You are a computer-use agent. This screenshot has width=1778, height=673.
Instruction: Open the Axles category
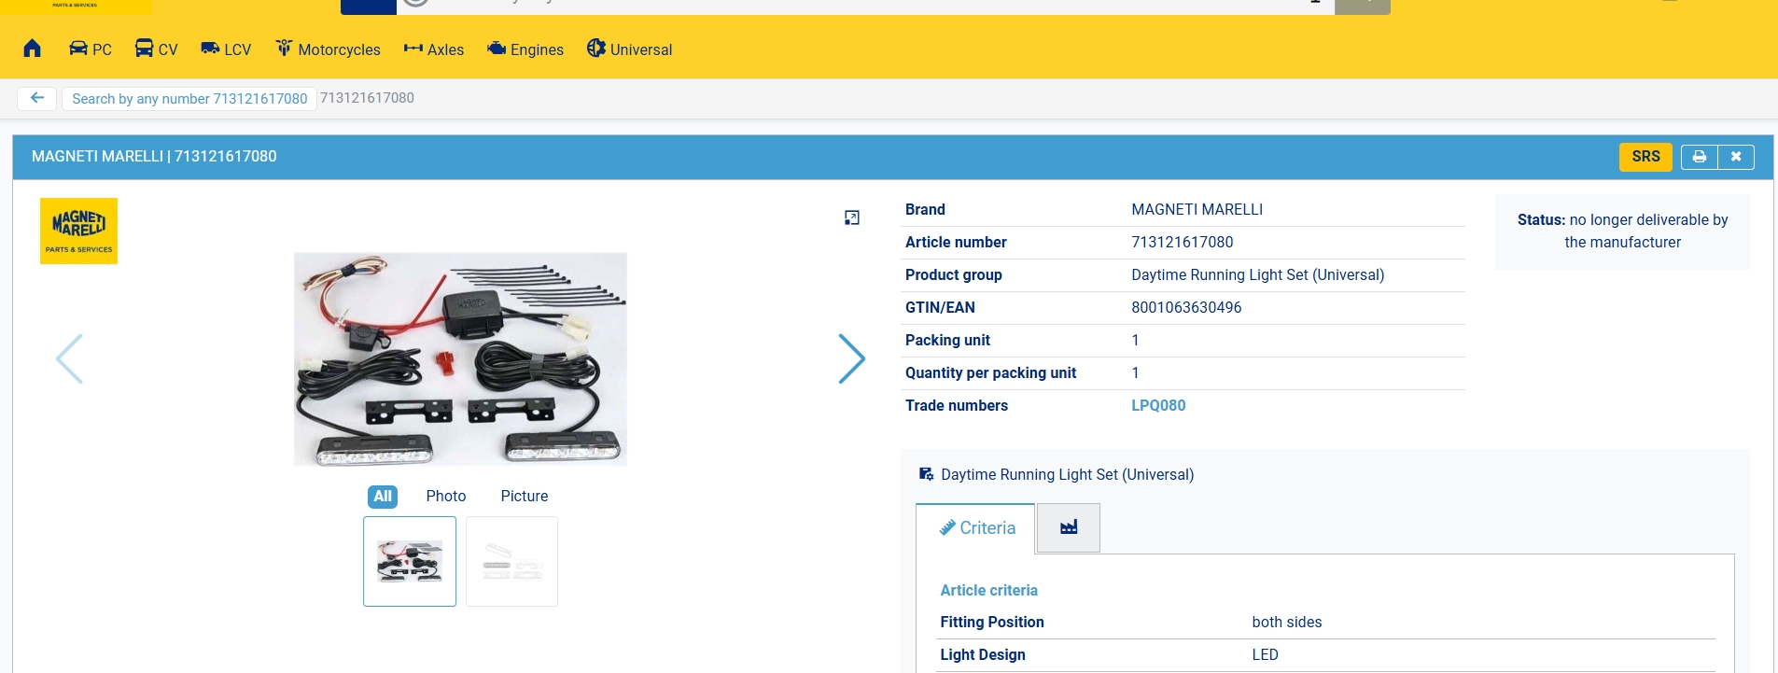pos(433,49)
